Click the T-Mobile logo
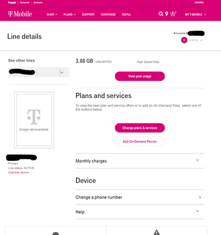Viewport: 221px width, 235px height. click(x=20, y=14)
